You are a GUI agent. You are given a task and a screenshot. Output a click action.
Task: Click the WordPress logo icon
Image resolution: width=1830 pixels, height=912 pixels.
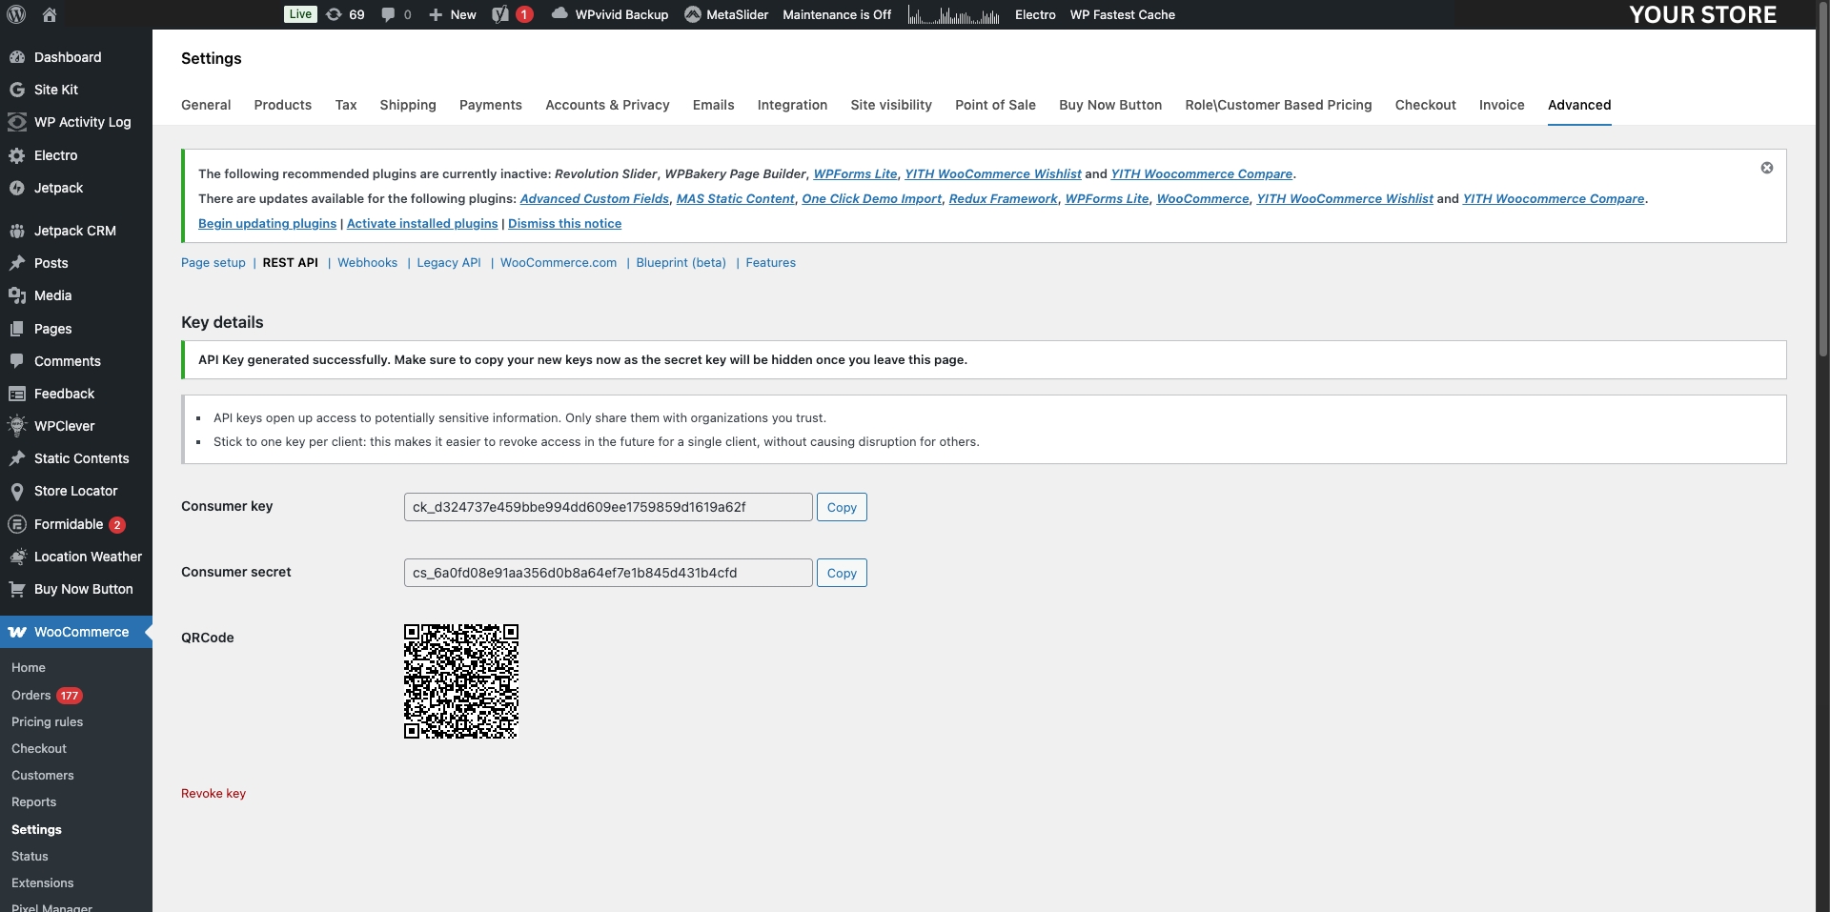[x=16, y=14]
